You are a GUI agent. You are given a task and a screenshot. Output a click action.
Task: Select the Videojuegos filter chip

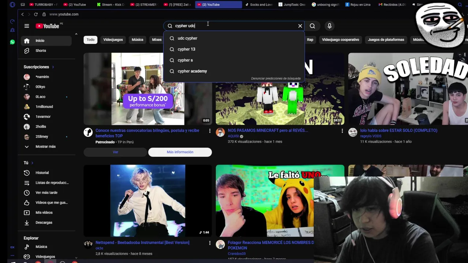(x=113, y=39)
